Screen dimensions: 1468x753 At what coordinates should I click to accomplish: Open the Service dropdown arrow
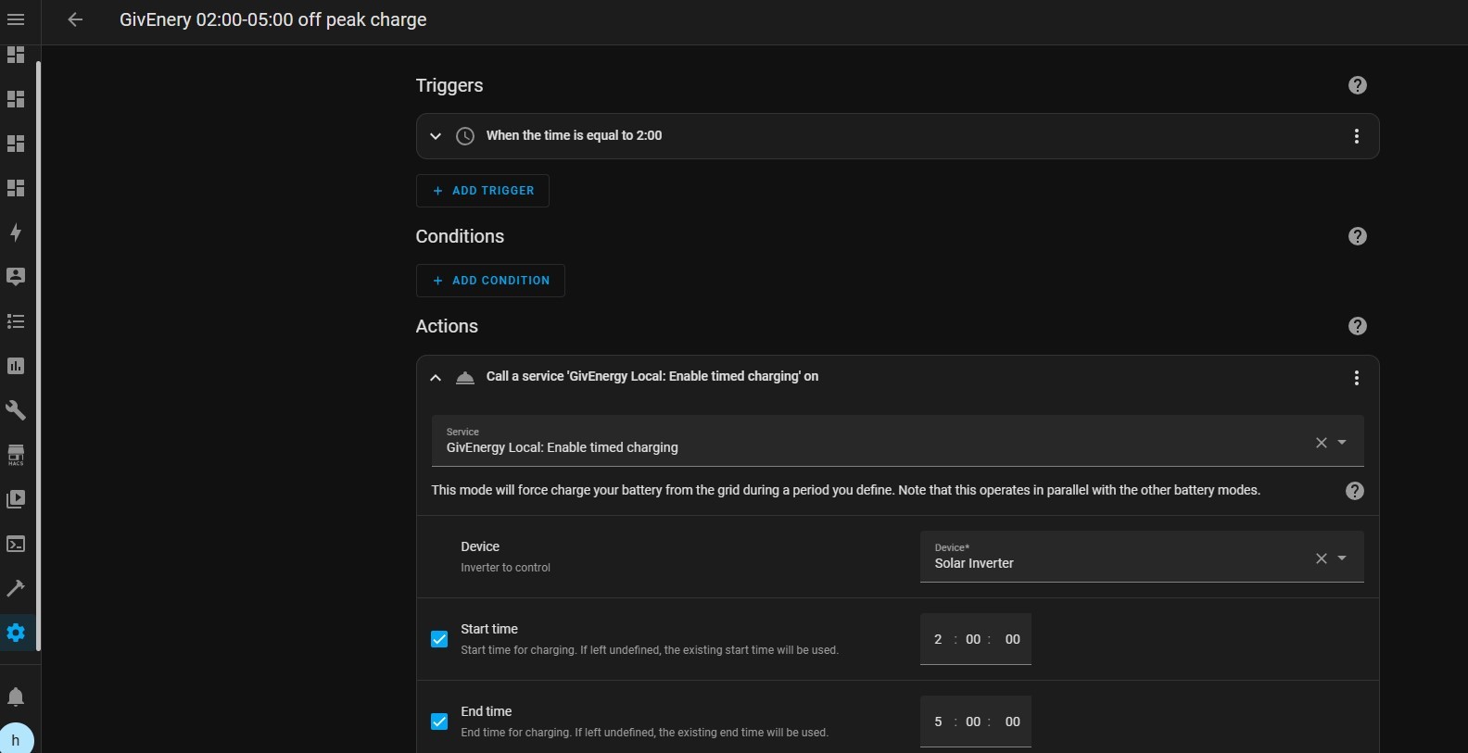point(1342,443)
